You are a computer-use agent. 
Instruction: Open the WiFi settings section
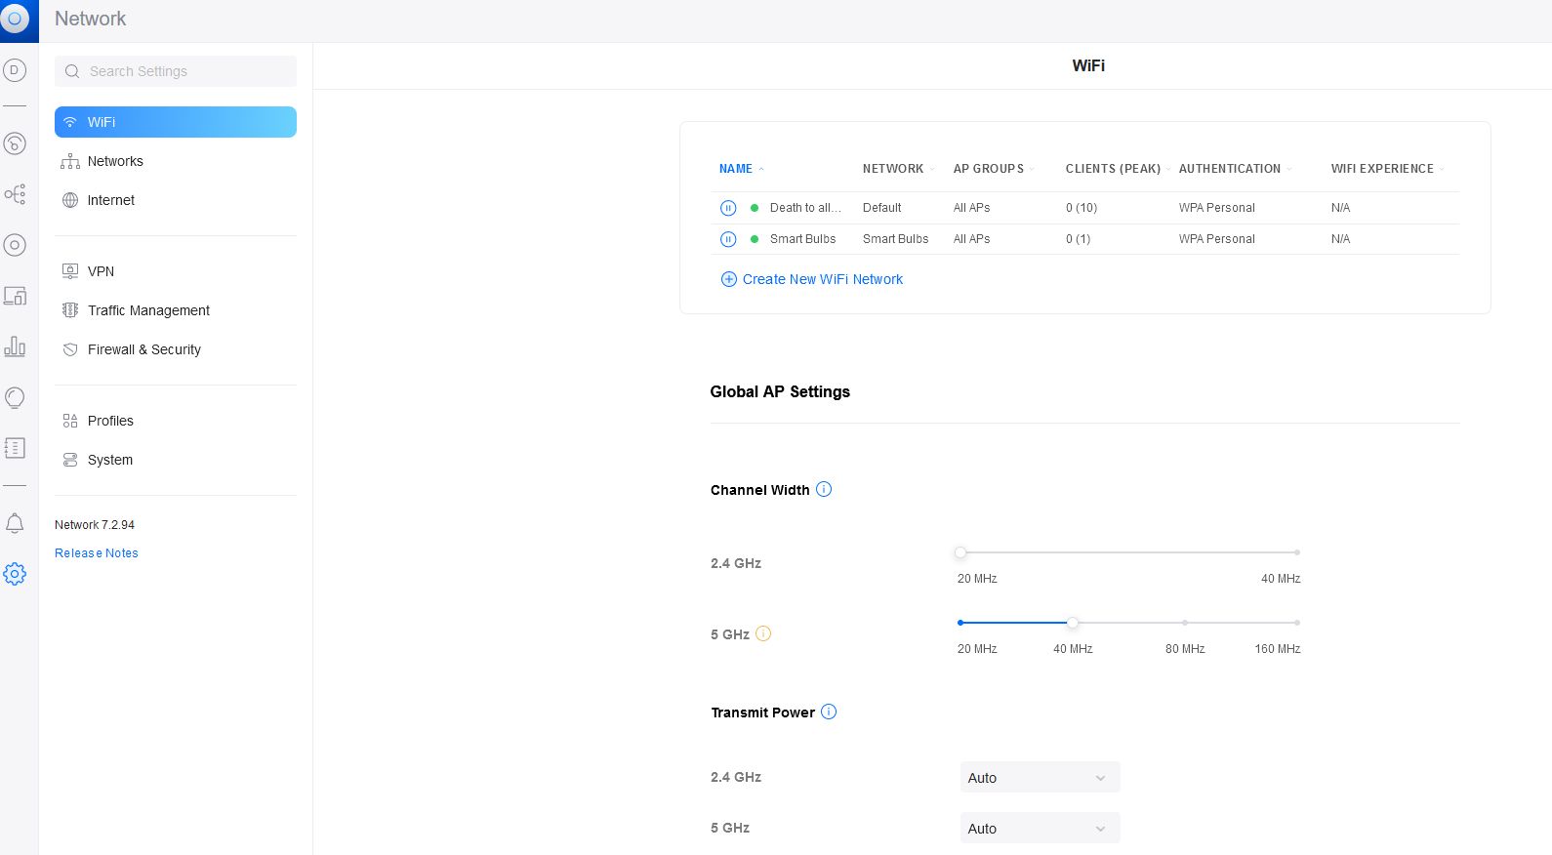[176, 122]
